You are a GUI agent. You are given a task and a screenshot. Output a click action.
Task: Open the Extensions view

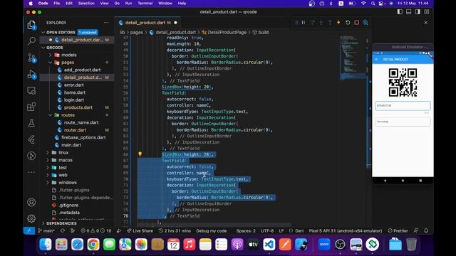click(31, 107)
